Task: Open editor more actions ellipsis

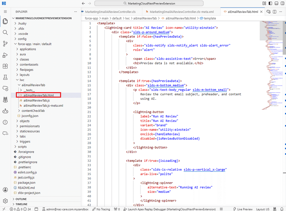Action: [x=281, y=12]
